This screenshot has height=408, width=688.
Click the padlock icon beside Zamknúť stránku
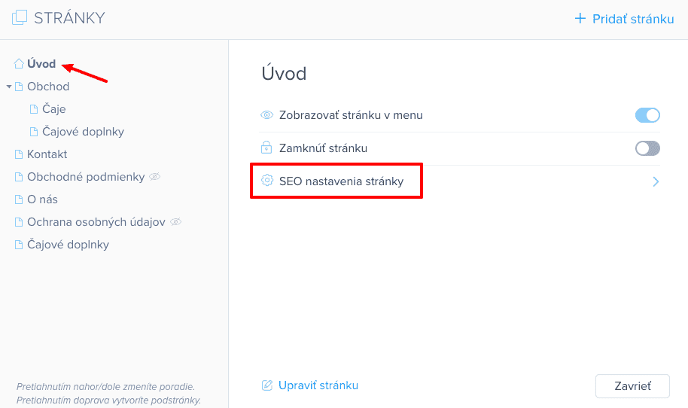[266, 148]
